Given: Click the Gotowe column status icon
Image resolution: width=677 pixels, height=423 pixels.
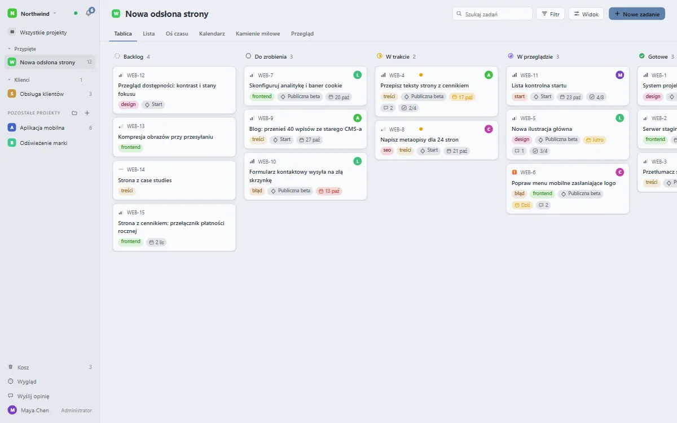Looking at the screenshot, I should (642, 56).
